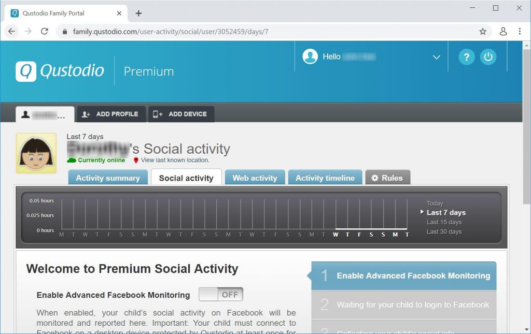531x334 pixels.
Task: Click the power logout icon
Action: 488,57
